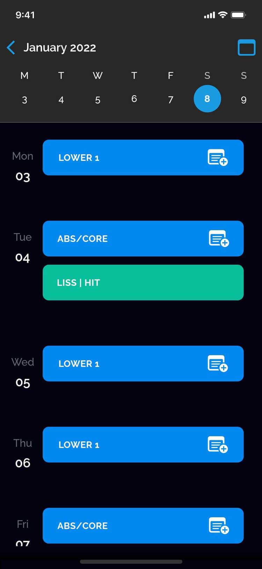Screen dimensions: 262x569
Task: Select date 7 in the week strip
Action: point(170,100)
